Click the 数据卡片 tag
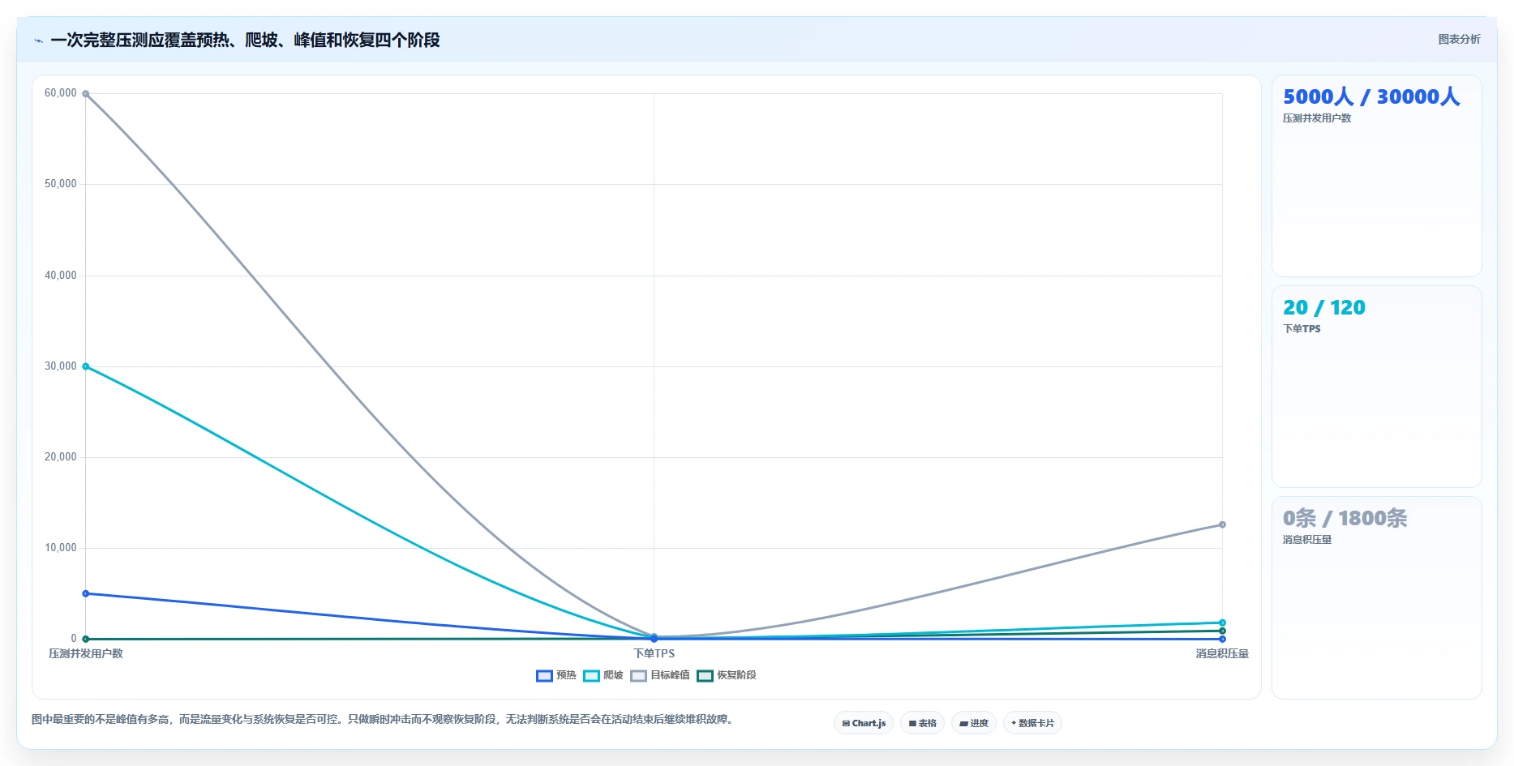Viewport: 1514px width, 766px height. click(x=1032, y=723)
